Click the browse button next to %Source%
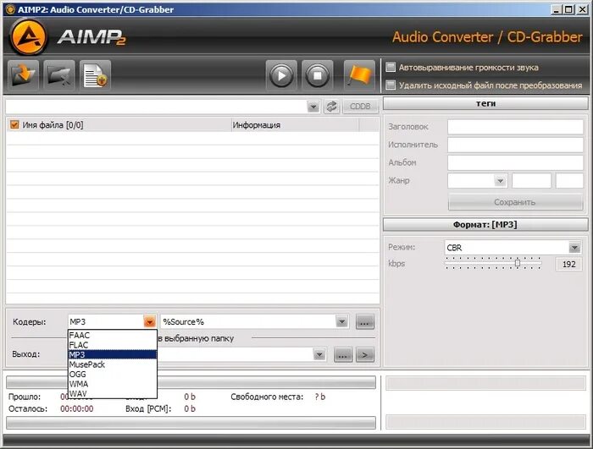The width and height of the screenshot is (593, 449). (364, 322)
